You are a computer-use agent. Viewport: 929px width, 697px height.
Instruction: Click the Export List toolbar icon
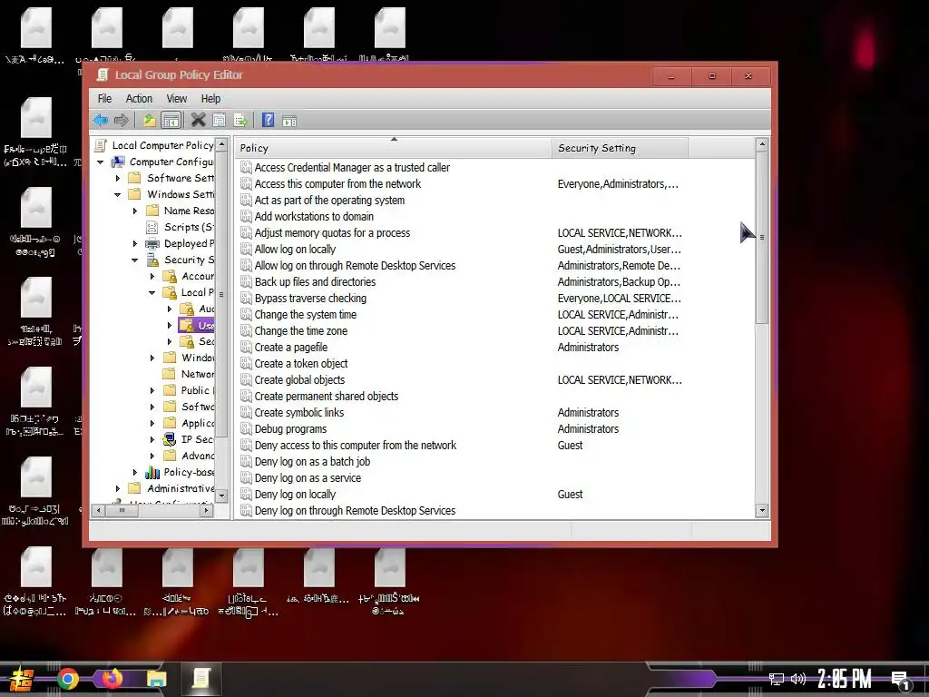point(240,121)
